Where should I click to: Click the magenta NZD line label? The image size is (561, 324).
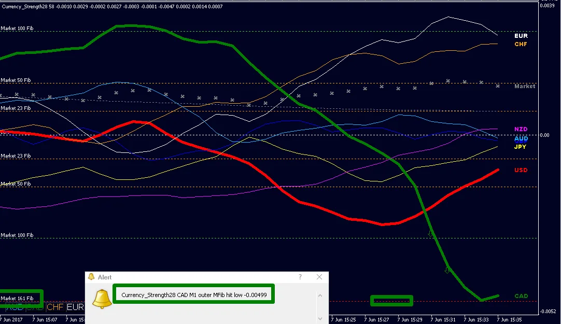coord(521,129)
